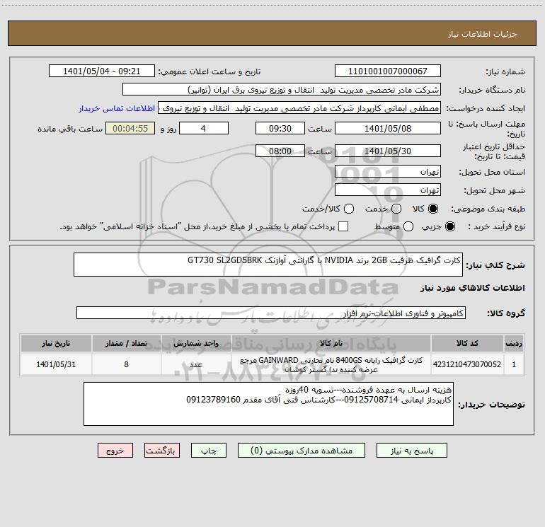Viewport: 545px width, 527px height.
Task: Click the deadline time field 09:30
Action: [280, 128]
